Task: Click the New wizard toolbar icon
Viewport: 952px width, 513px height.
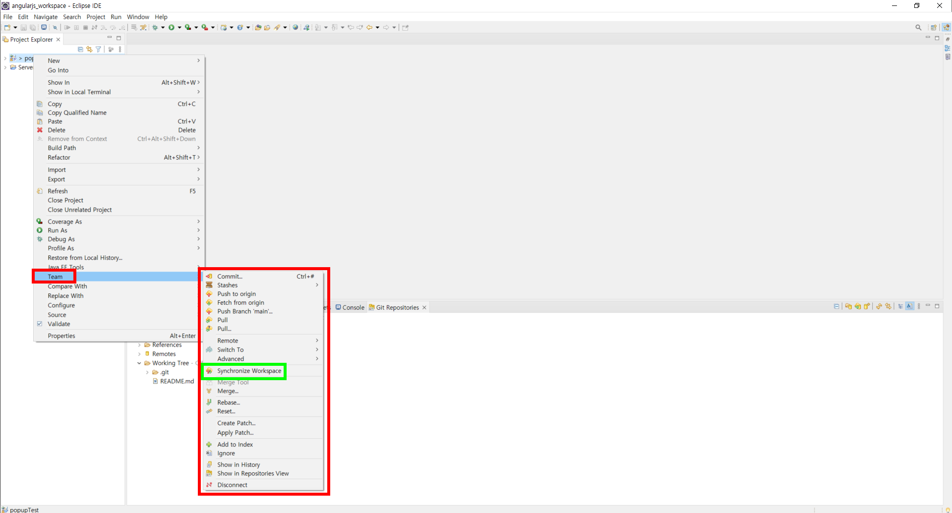Action: click(7, 27)
